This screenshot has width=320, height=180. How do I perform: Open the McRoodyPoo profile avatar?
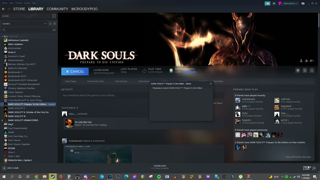click(280, 3)
